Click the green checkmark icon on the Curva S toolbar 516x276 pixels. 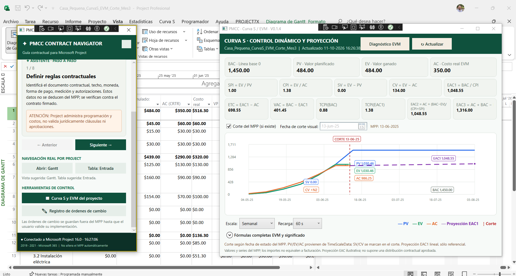tap(391, 27)
